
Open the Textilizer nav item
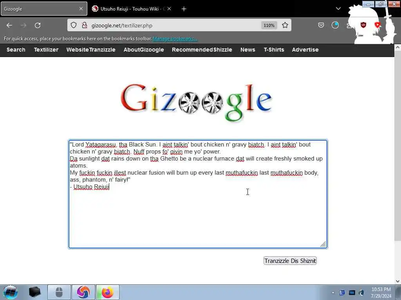click(x=46, y=50)
